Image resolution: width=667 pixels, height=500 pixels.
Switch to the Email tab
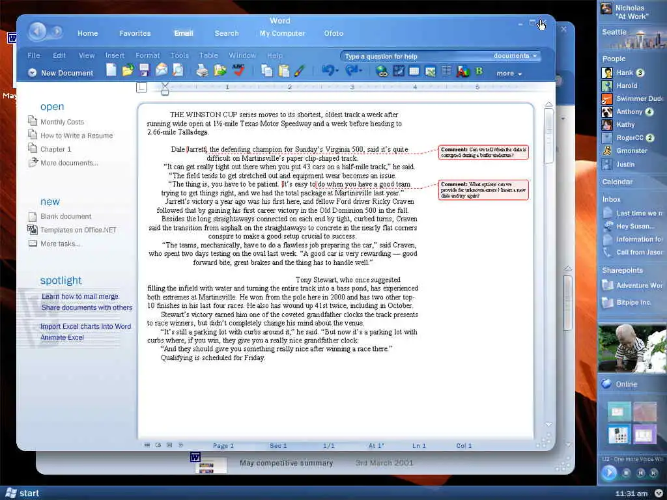[183, 33]
